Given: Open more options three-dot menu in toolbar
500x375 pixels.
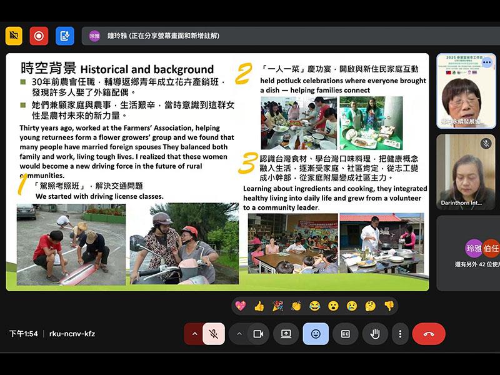Looking at the screenshot, I should pyautogui.click(x=400, y=334).
